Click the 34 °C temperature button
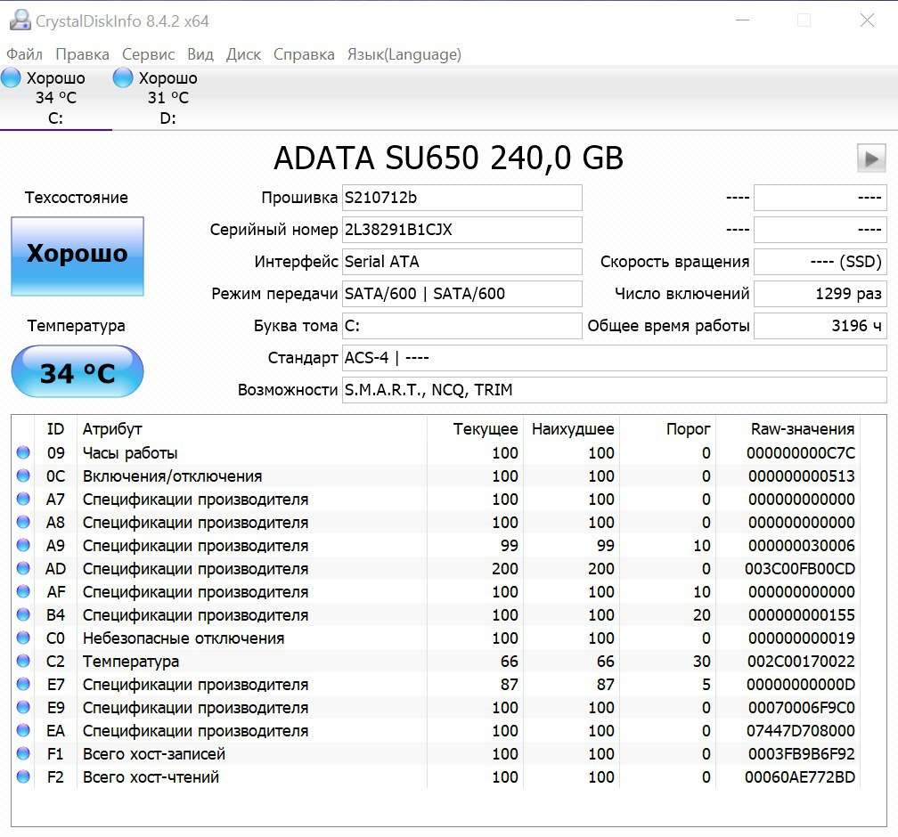The image size is (898, 837). click(77, 371)
